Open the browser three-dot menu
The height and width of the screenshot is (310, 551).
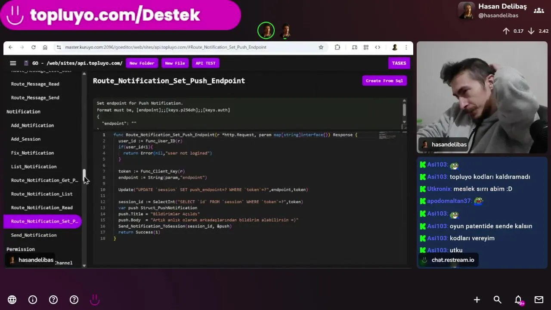click(406, 47)
